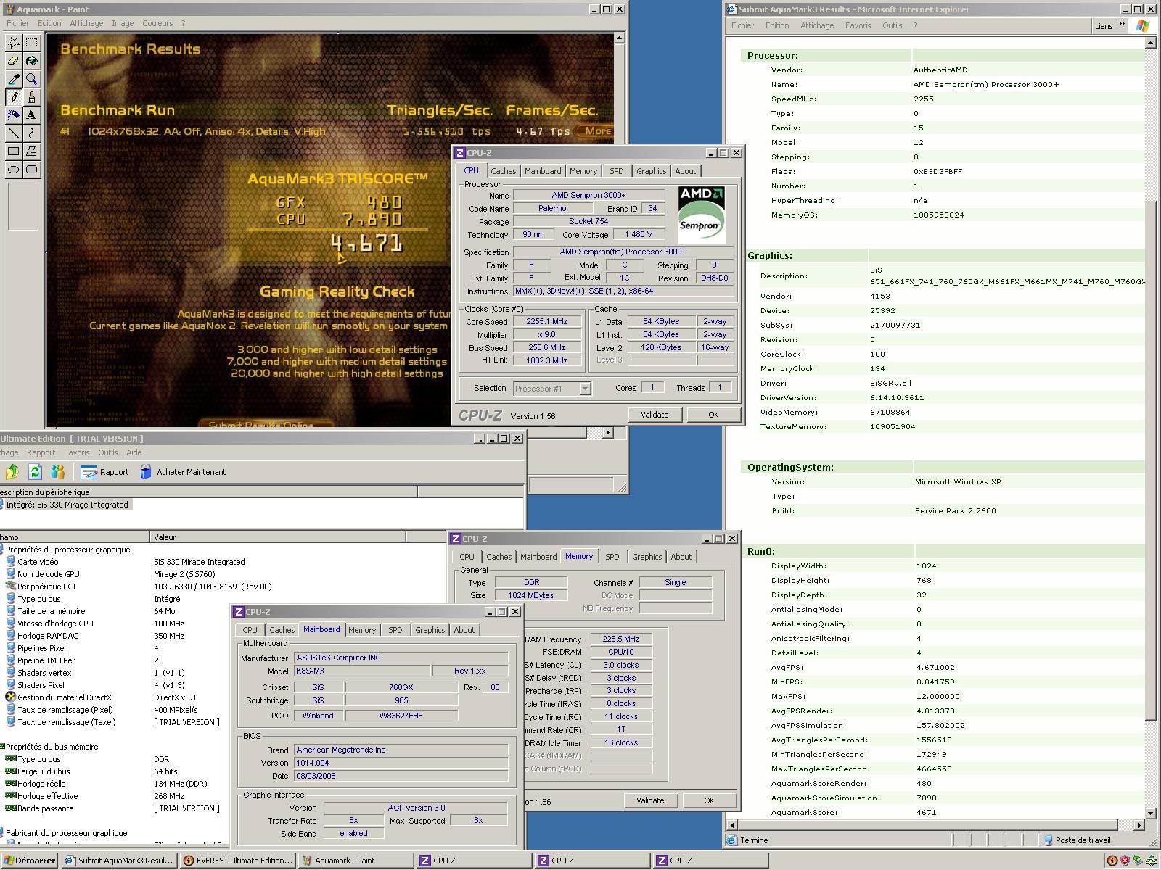
Task: Expand the Liens chevron in Internet Explorer
Action: point(1122,25)
